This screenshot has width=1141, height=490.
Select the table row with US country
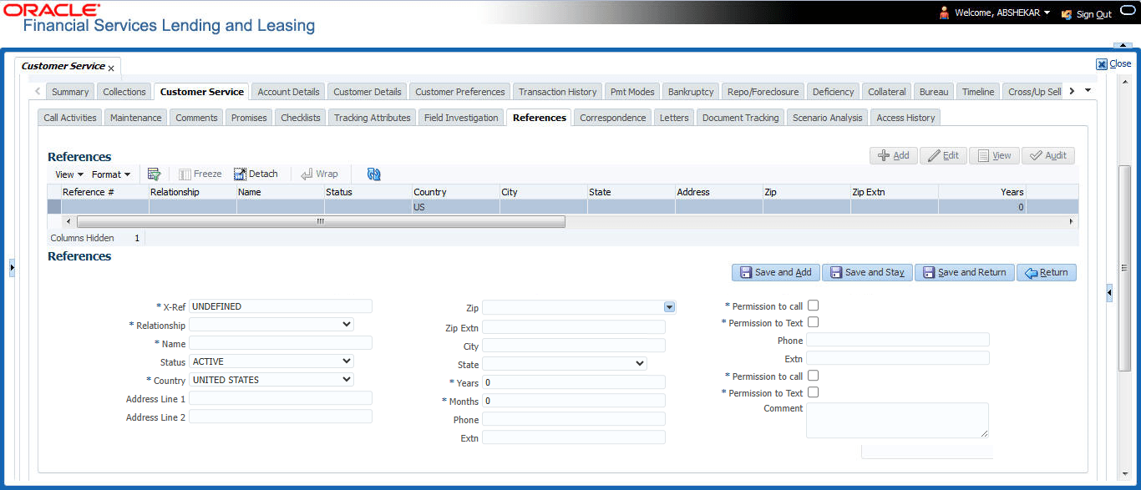click(x=563, y=207)
